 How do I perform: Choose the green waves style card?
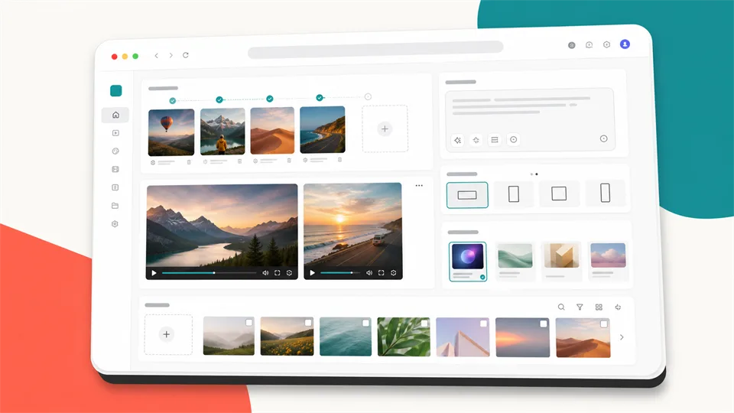[x=515, y=261]
